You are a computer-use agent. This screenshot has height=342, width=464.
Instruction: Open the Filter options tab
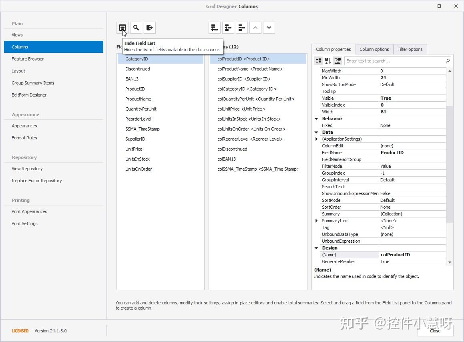[410, 49]
